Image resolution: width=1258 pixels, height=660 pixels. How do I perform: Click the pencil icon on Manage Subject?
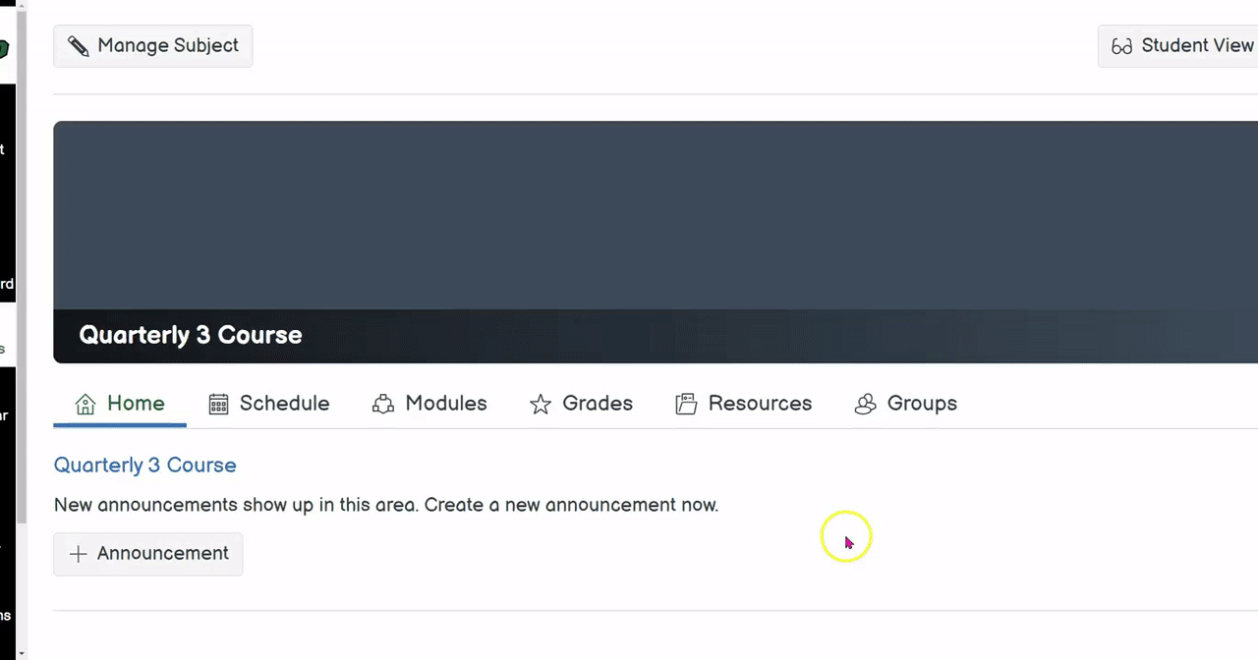[79, 46]
